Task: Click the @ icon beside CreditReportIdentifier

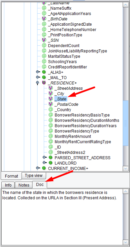Action: click(x=44, y=67)
